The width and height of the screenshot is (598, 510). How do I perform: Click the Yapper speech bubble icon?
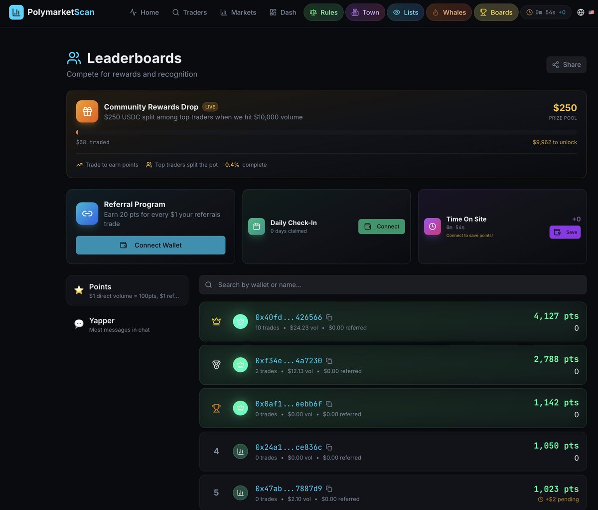tap(79, 324)
